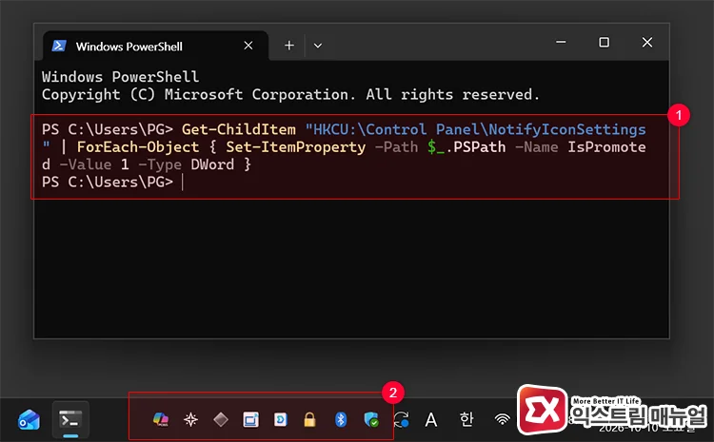Click the 'Set-ItemProperty' command text

pos(295,147)
